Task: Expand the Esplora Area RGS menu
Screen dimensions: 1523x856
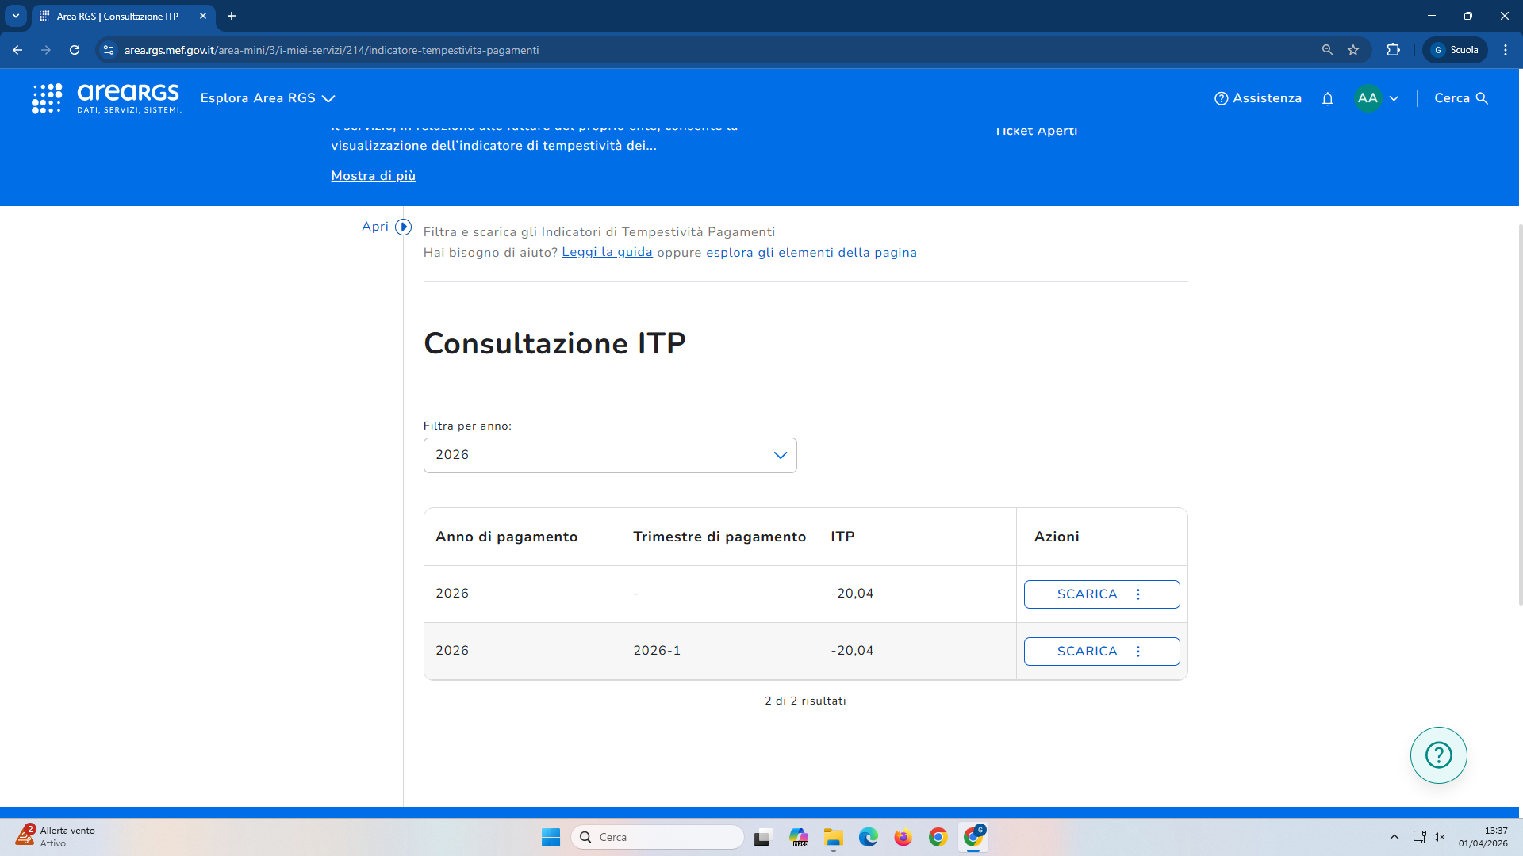Action: (x=267, y=98)
